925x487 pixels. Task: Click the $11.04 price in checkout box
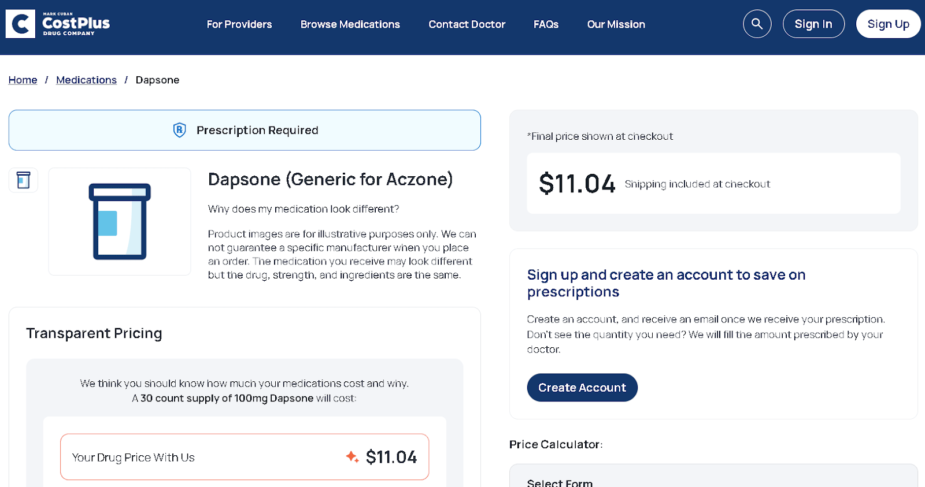(577, 184)
